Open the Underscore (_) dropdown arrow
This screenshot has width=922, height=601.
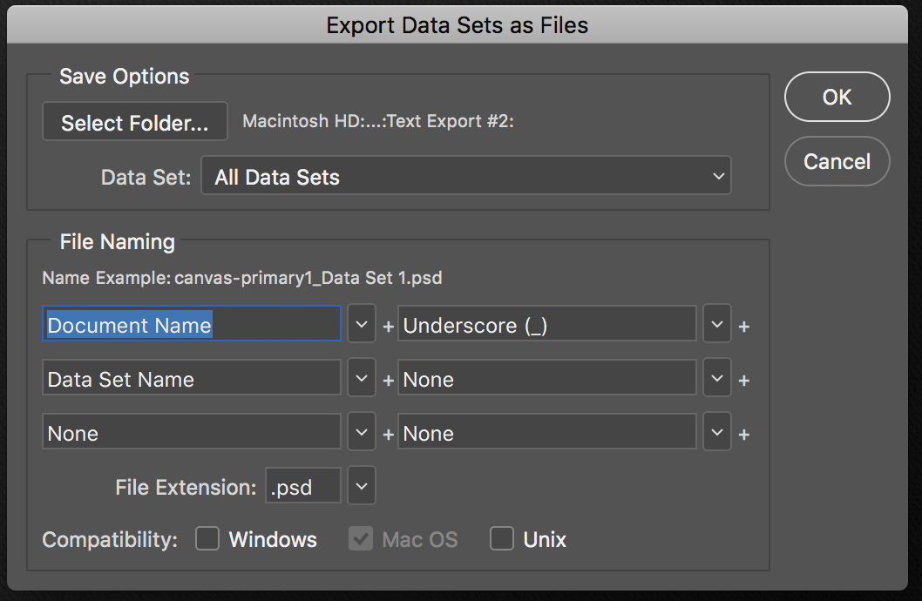coord(716,325)
